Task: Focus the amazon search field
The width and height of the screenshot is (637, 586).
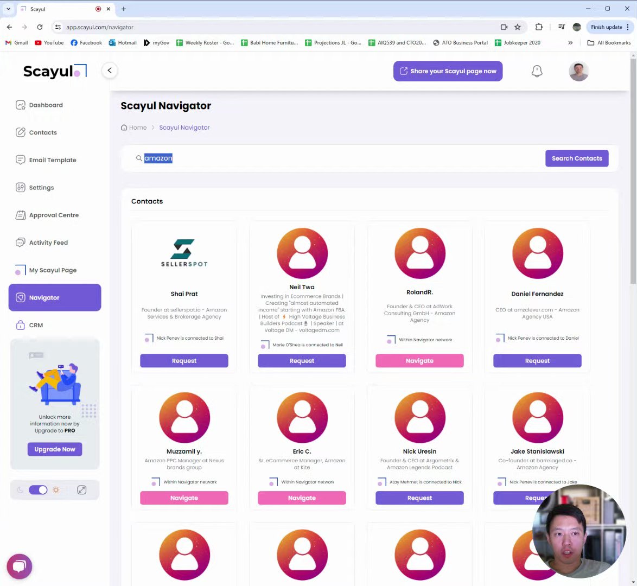Action: point(337,158)
